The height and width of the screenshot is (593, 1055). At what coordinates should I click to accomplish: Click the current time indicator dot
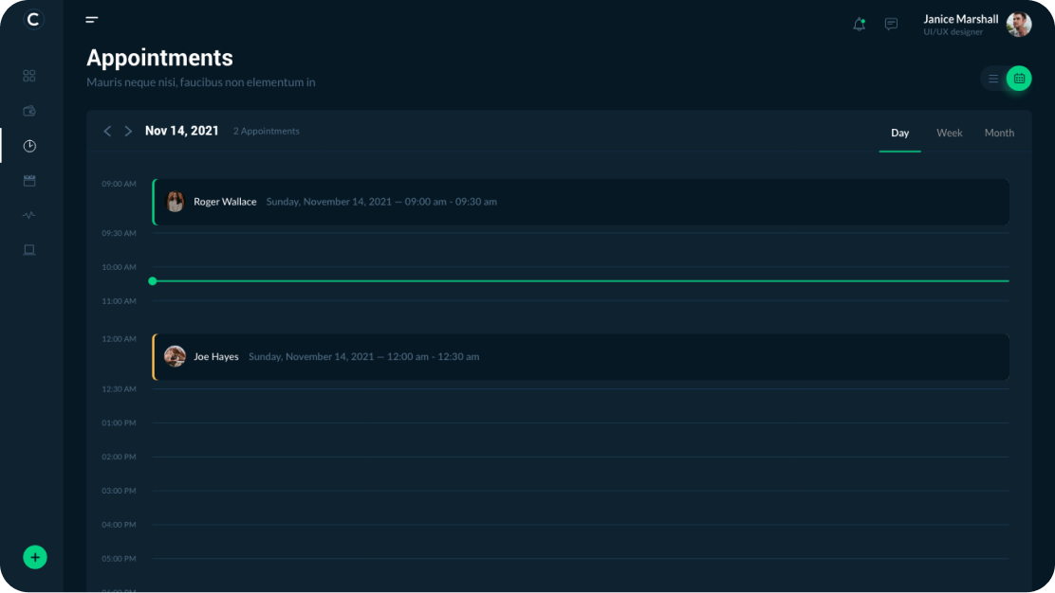153,281
